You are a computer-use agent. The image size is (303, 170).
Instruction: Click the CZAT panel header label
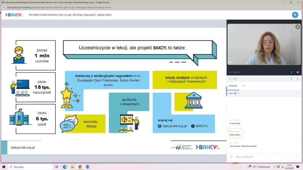coord(235,79)
